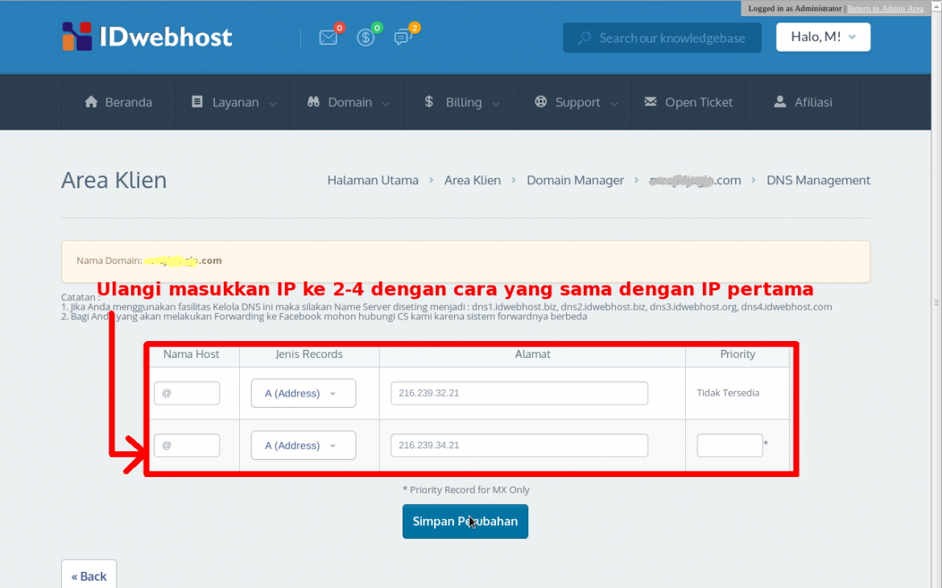Select the person icon next to Afiliasi
942x588 pixels.
pyautogui.click(x=779, y=101)
